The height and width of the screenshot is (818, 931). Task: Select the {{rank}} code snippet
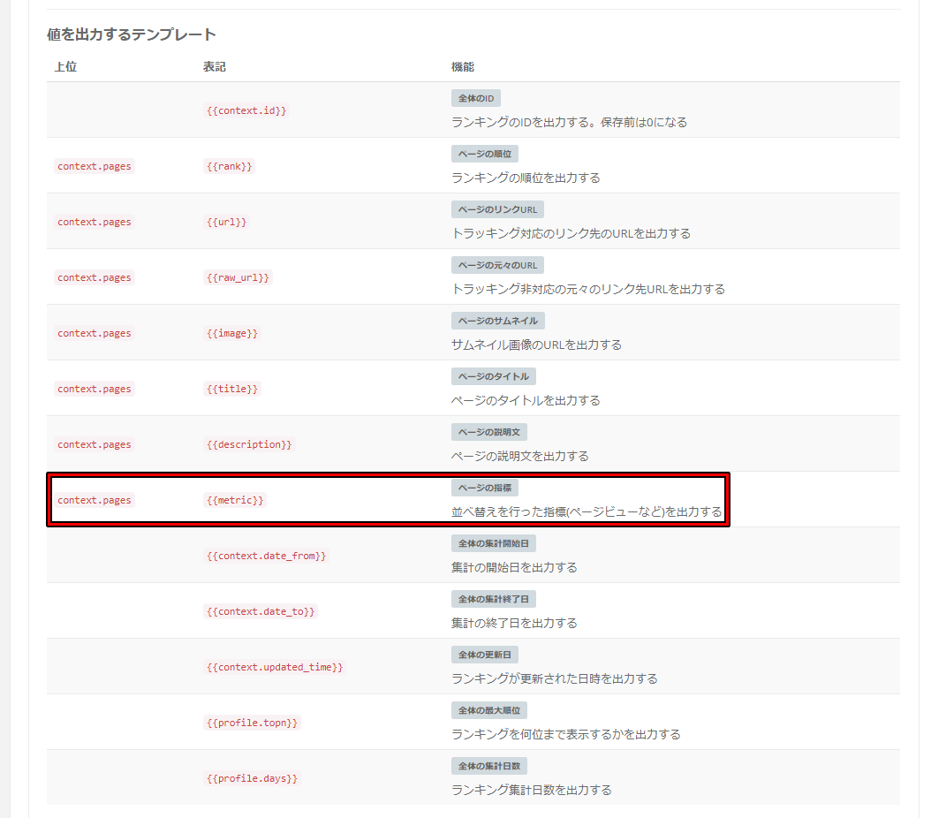229,166
